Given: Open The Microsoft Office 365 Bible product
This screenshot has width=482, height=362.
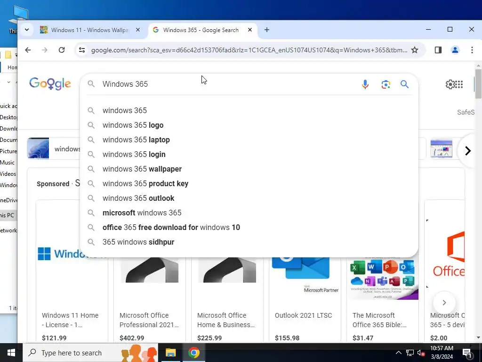Looking at the screenshot, I should tap(380, 320).
